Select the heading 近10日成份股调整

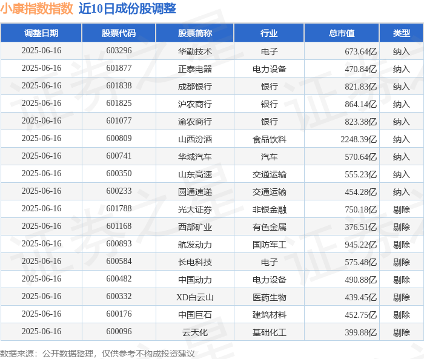(x=127, y=8)
